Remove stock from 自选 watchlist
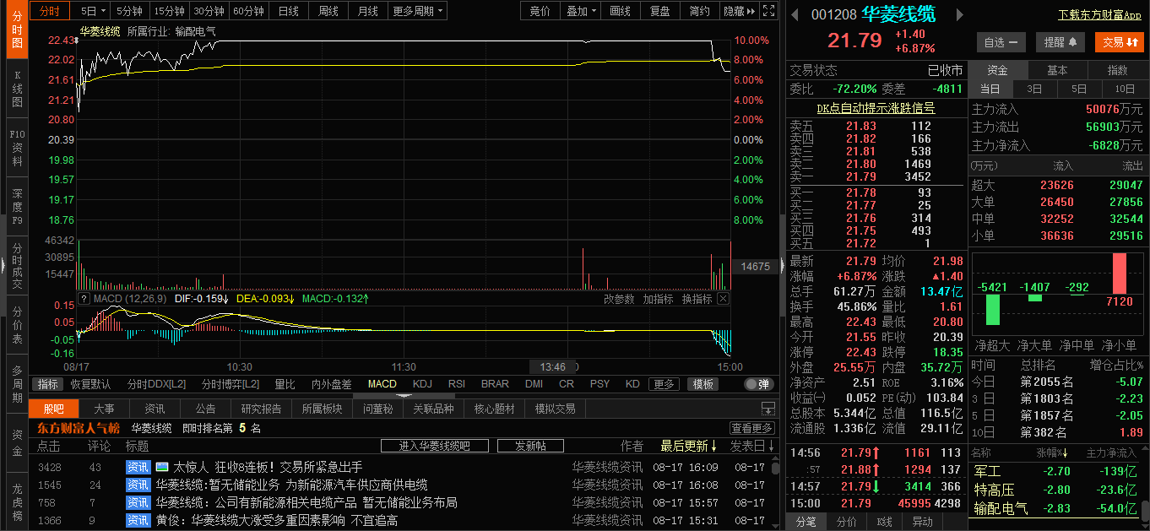1150x531 pixels. click(x=1001, y=42)
